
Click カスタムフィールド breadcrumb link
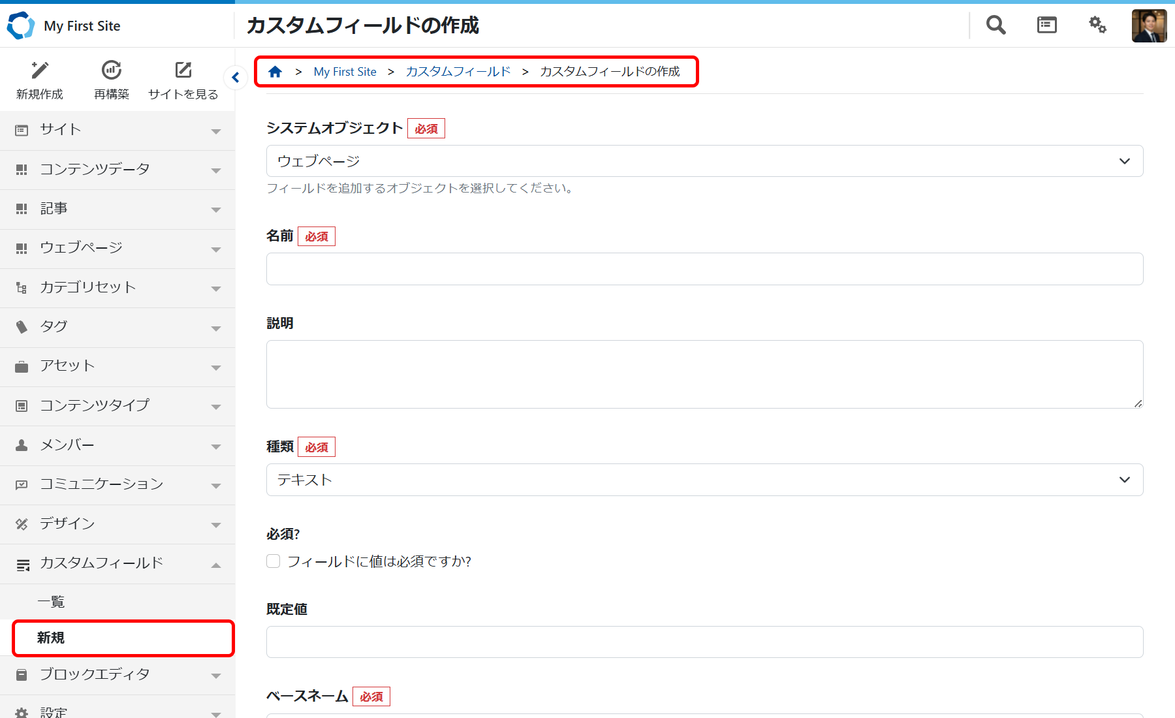tap(458, 72)
